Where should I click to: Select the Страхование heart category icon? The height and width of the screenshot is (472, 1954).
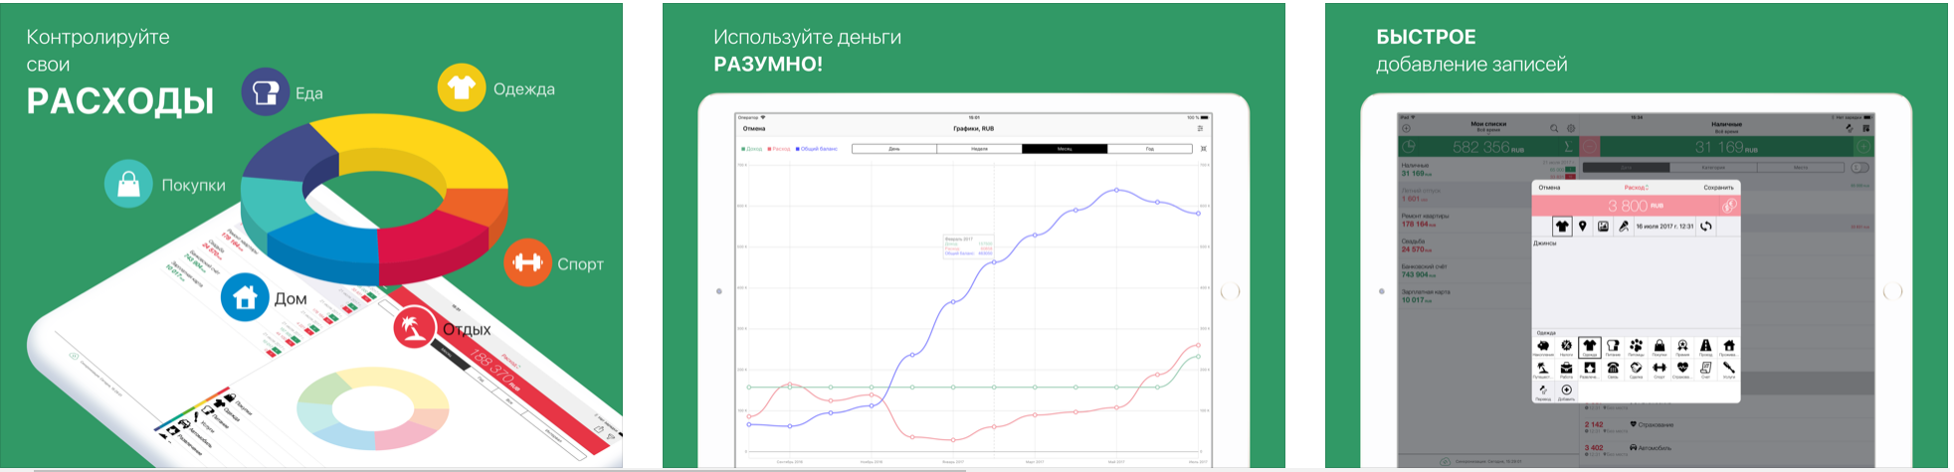click(1682, 370)
